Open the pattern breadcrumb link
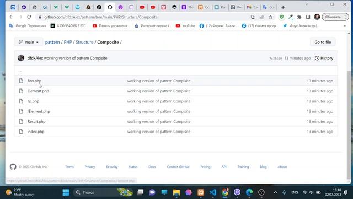This screenshot has height=199, width=353. point(52,42)
